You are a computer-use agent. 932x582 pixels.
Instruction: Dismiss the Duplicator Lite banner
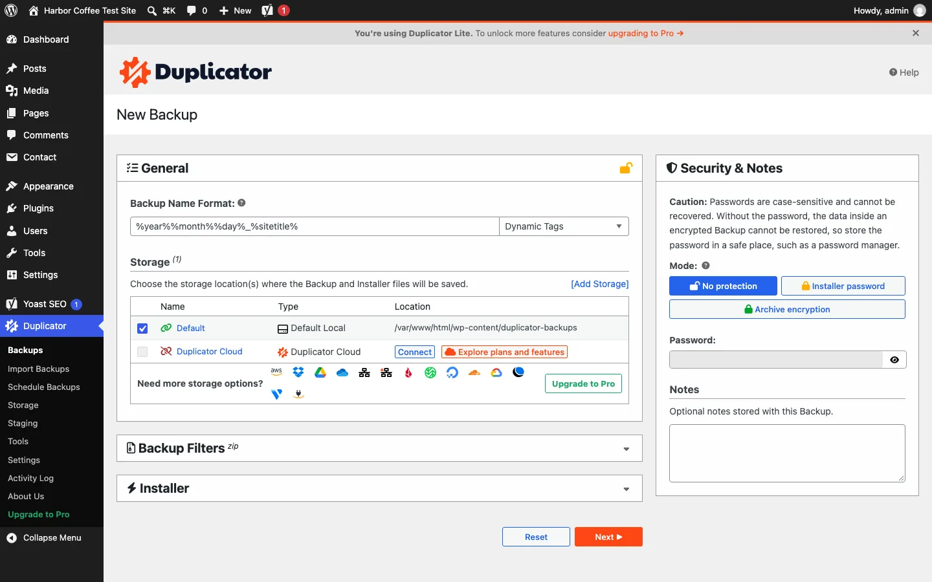[916, 33]
